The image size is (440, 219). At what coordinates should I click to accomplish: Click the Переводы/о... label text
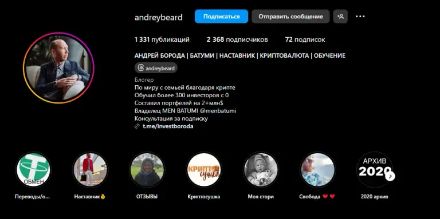[32, 197]
